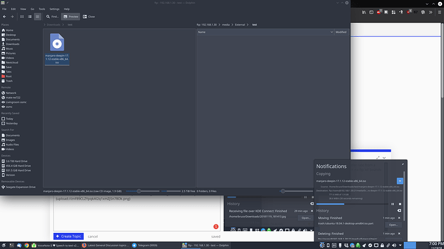444x249 pixels.
Task: Sort by Name column header
Action: click(265, 32)
